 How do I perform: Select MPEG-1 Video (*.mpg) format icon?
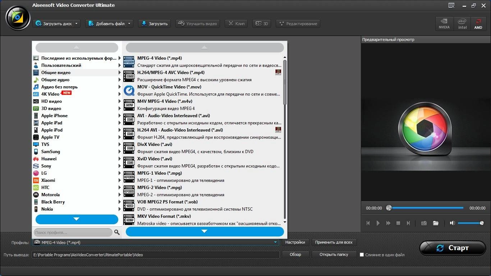coord(129,176)
